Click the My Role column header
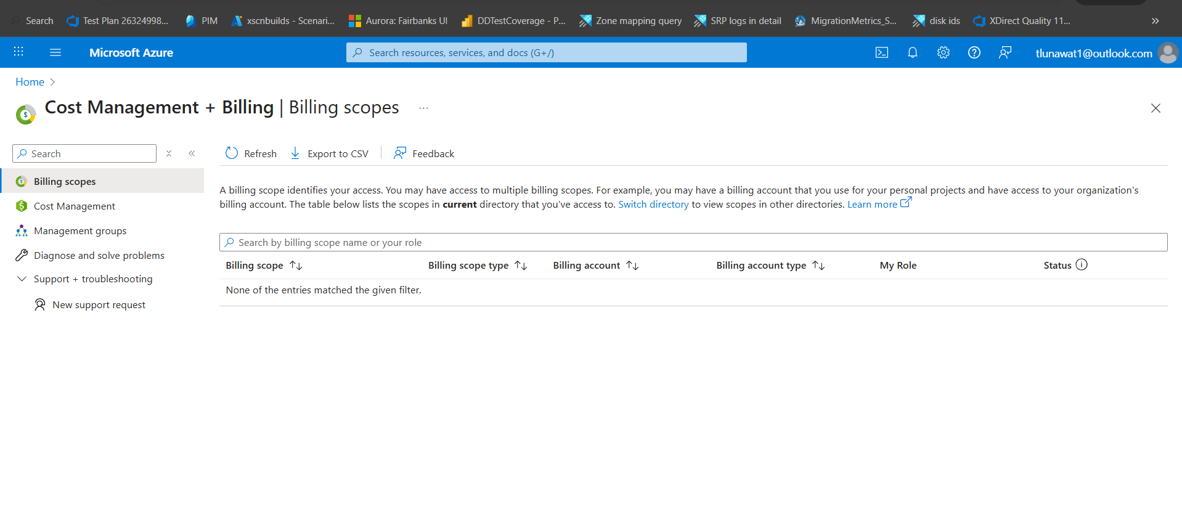The height and width of the screenshot is (530, 1182). 898,266
